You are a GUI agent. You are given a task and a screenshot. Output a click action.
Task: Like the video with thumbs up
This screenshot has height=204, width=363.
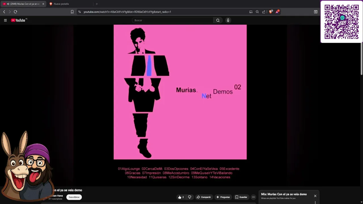tap(181, 197)
